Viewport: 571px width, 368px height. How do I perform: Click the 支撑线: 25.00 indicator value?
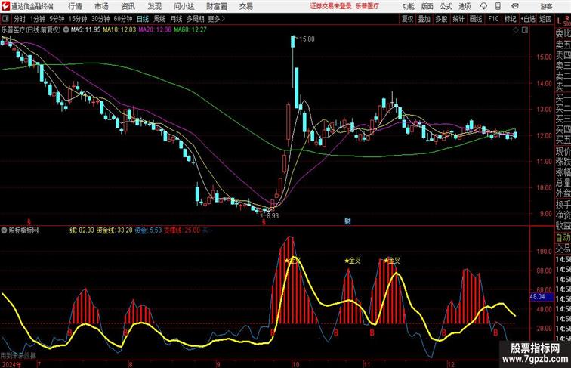click(182, 230)
